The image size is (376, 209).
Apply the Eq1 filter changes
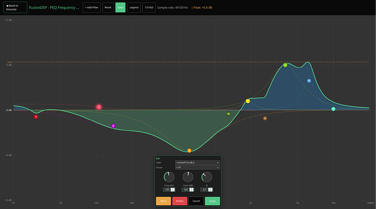pyautogui.click(x=213, y=201)
